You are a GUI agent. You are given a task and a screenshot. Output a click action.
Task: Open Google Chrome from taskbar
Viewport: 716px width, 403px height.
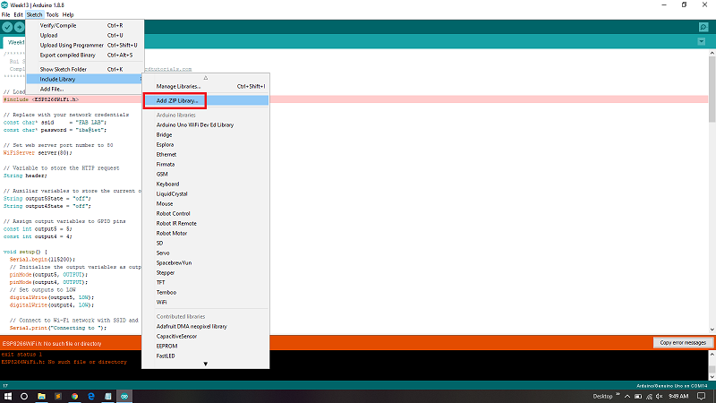(74, 396)
